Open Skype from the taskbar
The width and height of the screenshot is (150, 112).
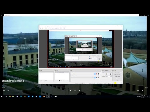click(x=32, y=96)
